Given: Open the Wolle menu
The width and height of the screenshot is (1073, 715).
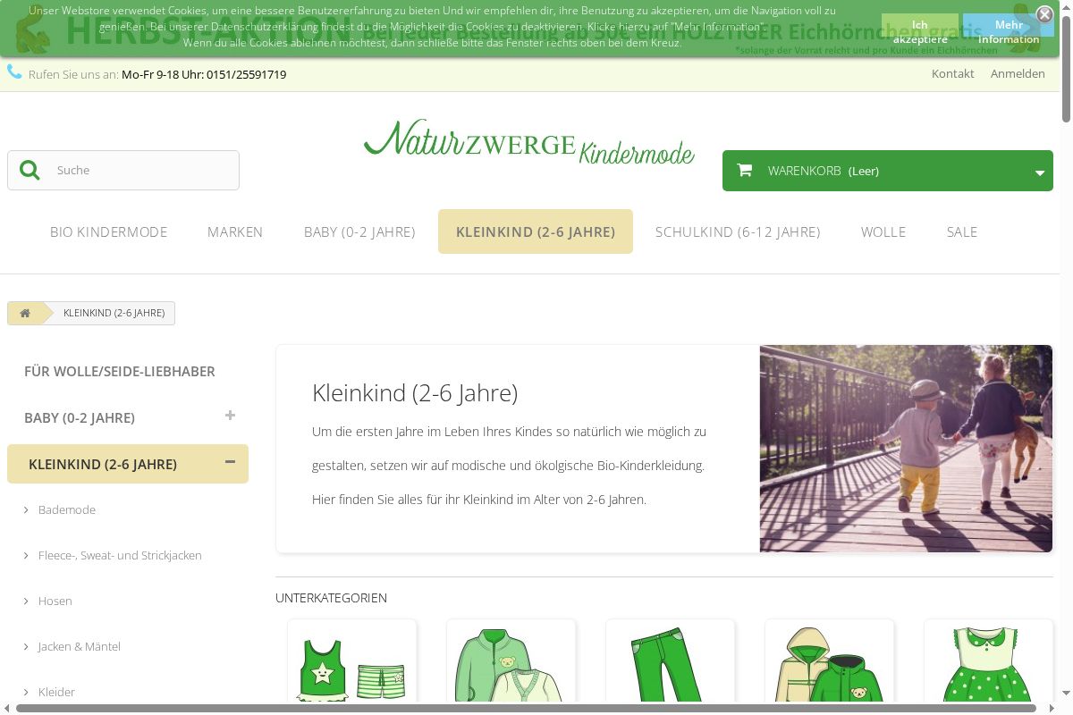Looking at the screenshot, I should click(x=883, y=231).
